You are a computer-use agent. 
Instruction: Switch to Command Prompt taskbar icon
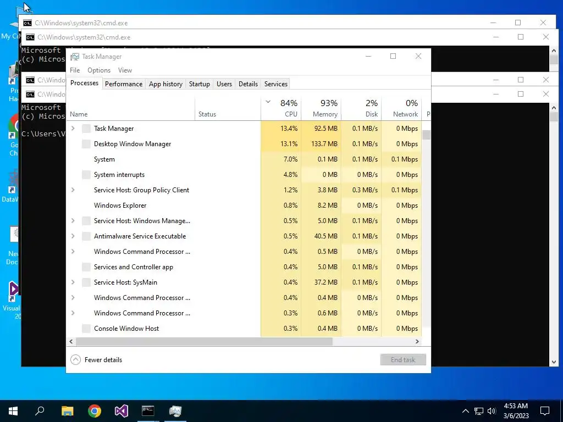(x=148, y=411)
